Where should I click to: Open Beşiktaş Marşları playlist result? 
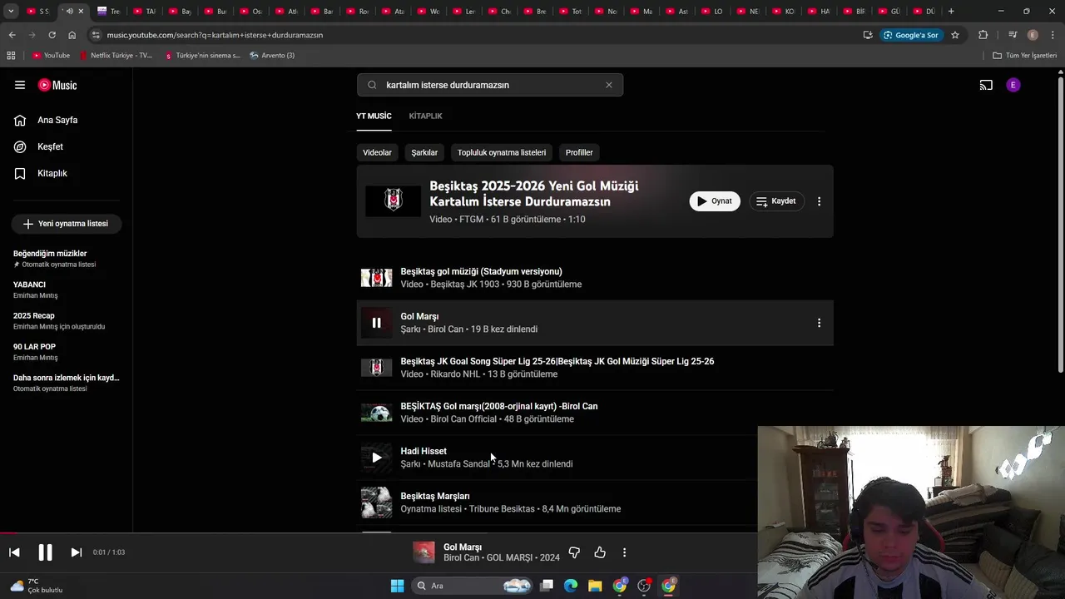click(434, 496)
